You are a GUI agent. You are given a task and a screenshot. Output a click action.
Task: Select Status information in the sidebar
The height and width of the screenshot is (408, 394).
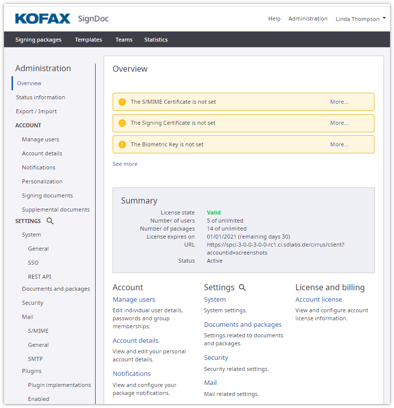(41, 97)
